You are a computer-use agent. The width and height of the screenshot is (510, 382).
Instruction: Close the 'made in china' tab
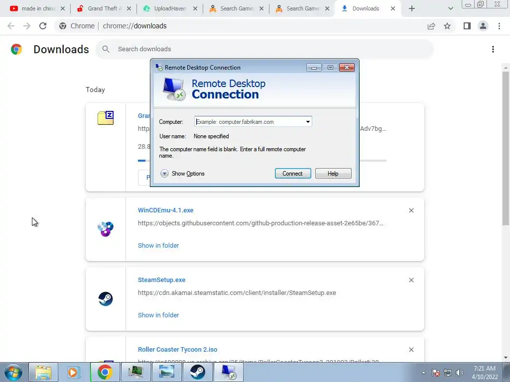point(63,8)
